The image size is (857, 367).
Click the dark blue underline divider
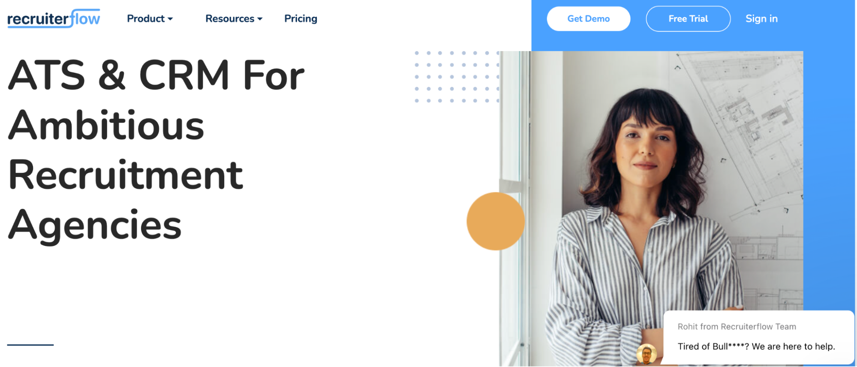30,345
